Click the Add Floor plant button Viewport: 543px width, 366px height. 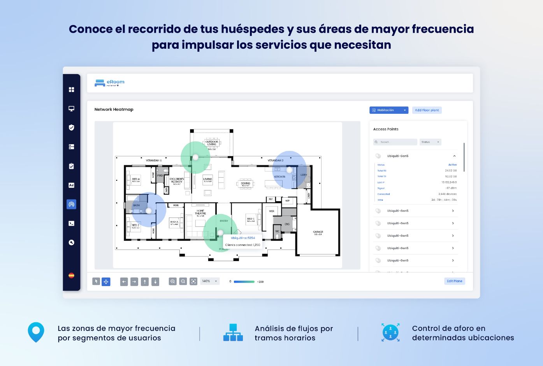pyautogui.click(x=427, y=110)
